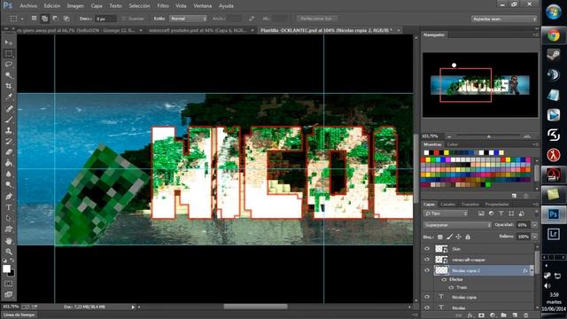The height and width of the screenshot is (319, 567).
Task: Toggle Quick Mask mode icon
Action: coord(8,284)
